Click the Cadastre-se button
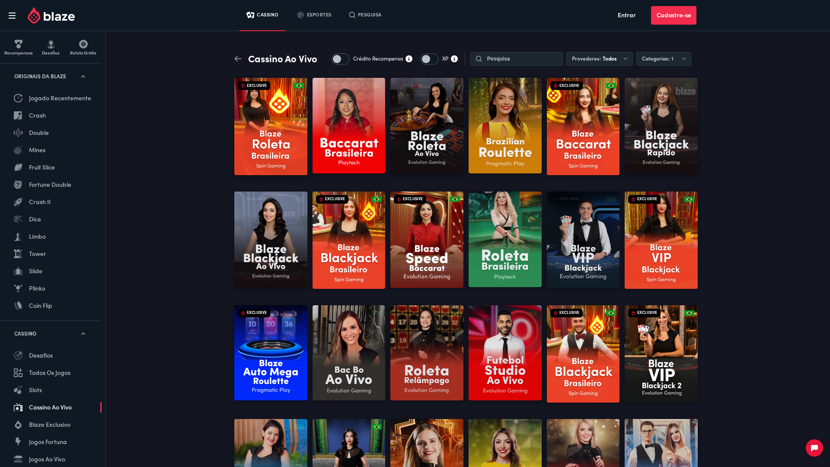Image resolution: width=830 pixels, height=467 pixels. point(674,15)
